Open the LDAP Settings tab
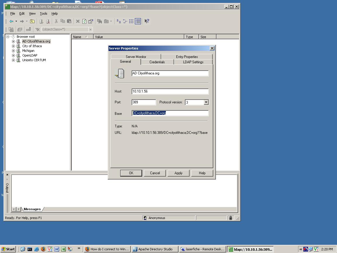The width and height of the screenshot is (337, 253). 193,62
